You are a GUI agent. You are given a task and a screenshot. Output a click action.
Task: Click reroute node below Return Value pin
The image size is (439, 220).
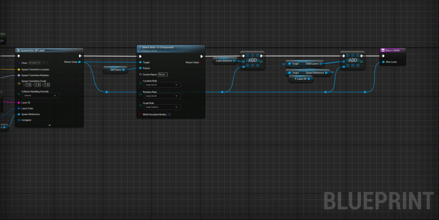107,92
